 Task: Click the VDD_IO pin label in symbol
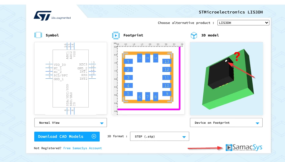point(60,65)
